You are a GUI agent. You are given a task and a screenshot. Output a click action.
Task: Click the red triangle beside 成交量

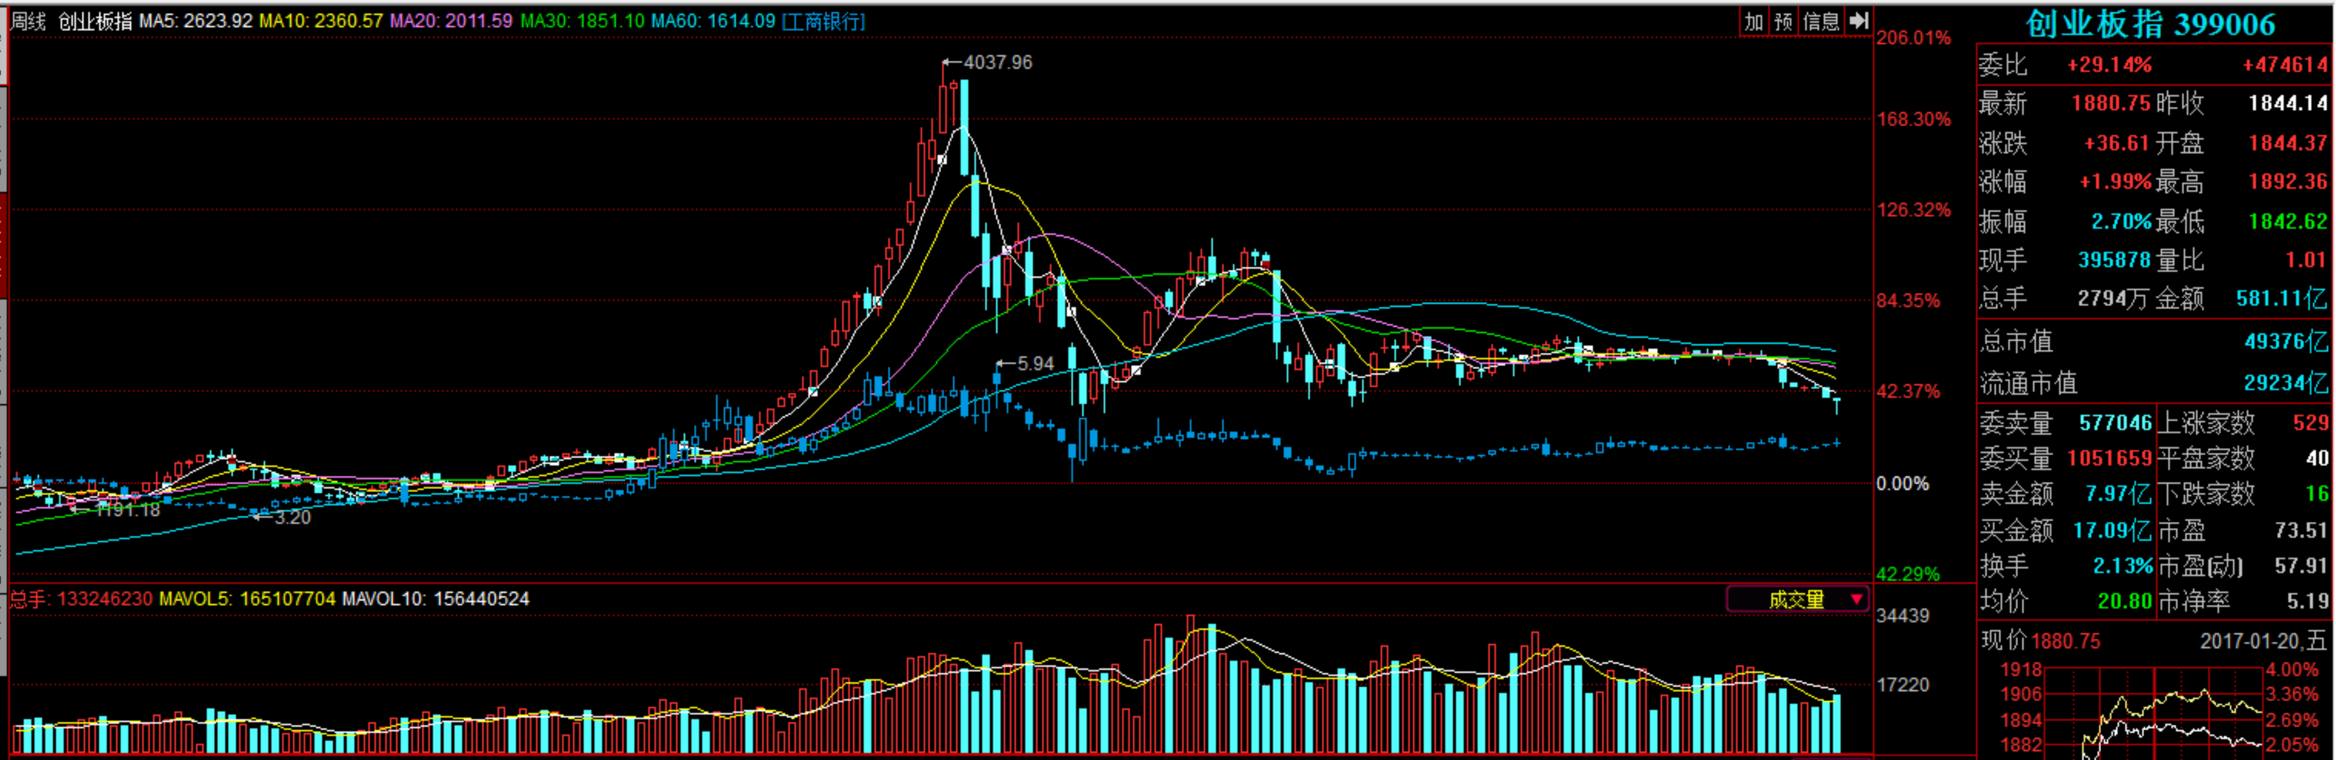pos(1856,600)
